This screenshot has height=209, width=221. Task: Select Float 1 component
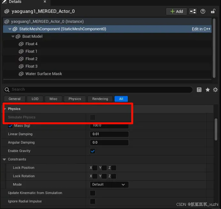pos(31,51)
